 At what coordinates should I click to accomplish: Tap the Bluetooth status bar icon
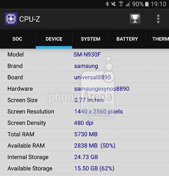(x=107, y=4)
